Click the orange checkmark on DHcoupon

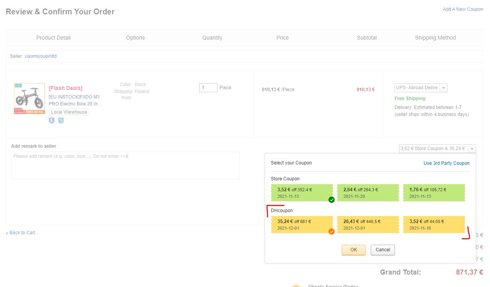click(331, 232)
